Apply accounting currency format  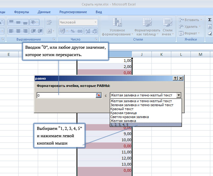coord(62,31)
